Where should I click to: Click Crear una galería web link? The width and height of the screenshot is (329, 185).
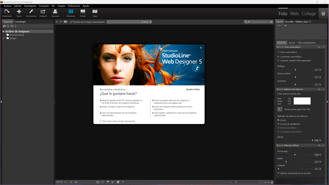(171, 102)
